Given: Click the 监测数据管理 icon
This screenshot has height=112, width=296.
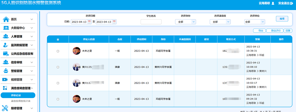Looking at the screenshot, I should (6, 45).
